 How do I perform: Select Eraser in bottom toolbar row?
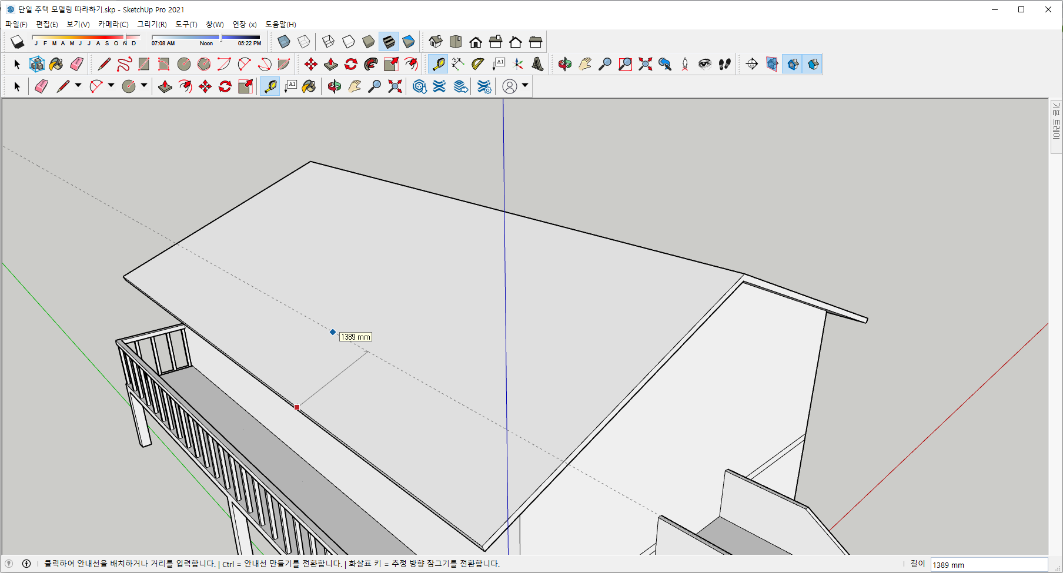click(x=42, y=86)
